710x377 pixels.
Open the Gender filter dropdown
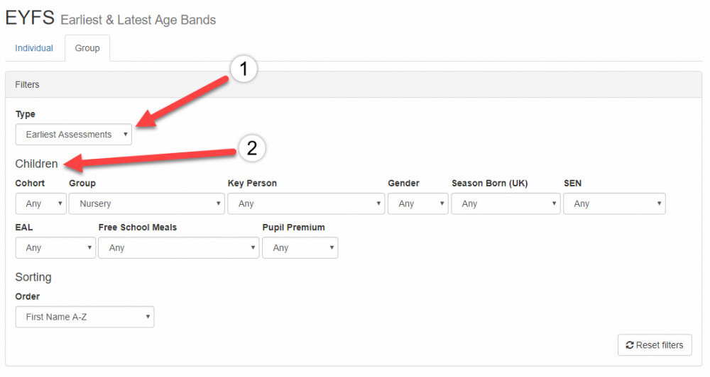pyautogui.click(x=417, y=203)
